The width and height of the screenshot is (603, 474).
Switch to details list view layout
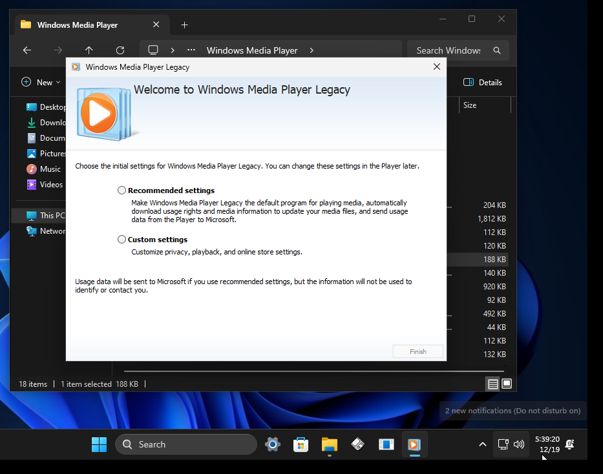coord(492,384)
